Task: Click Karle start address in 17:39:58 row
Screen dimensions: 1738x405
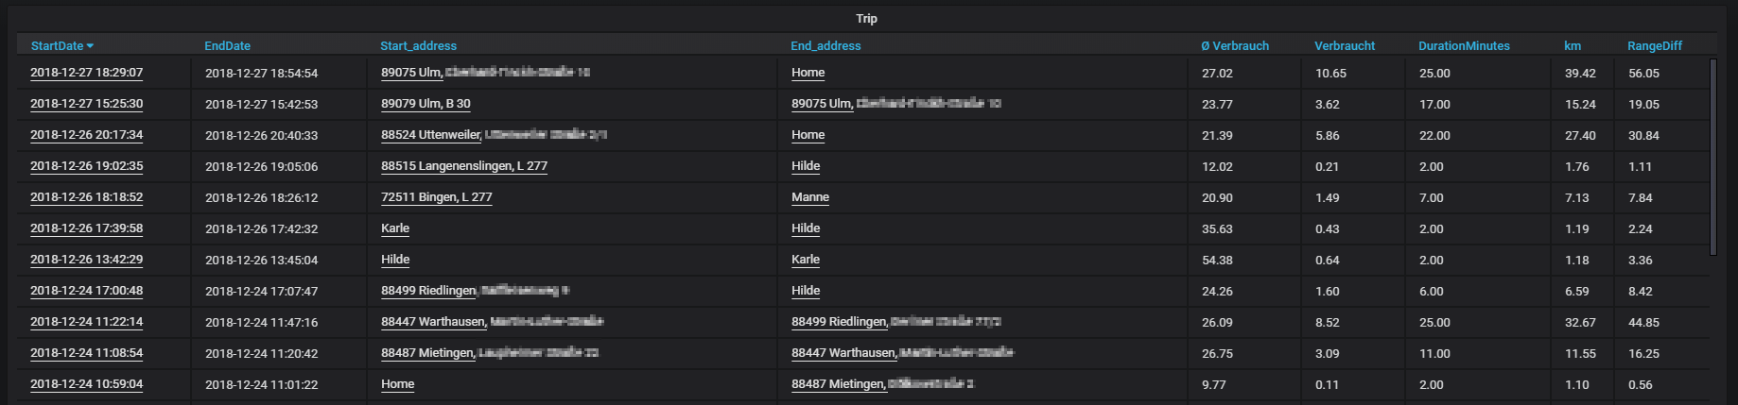Action: (x=395, y=228)
